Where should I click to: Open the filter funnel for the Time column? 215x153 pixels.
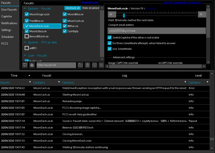(x=30, y=82)
